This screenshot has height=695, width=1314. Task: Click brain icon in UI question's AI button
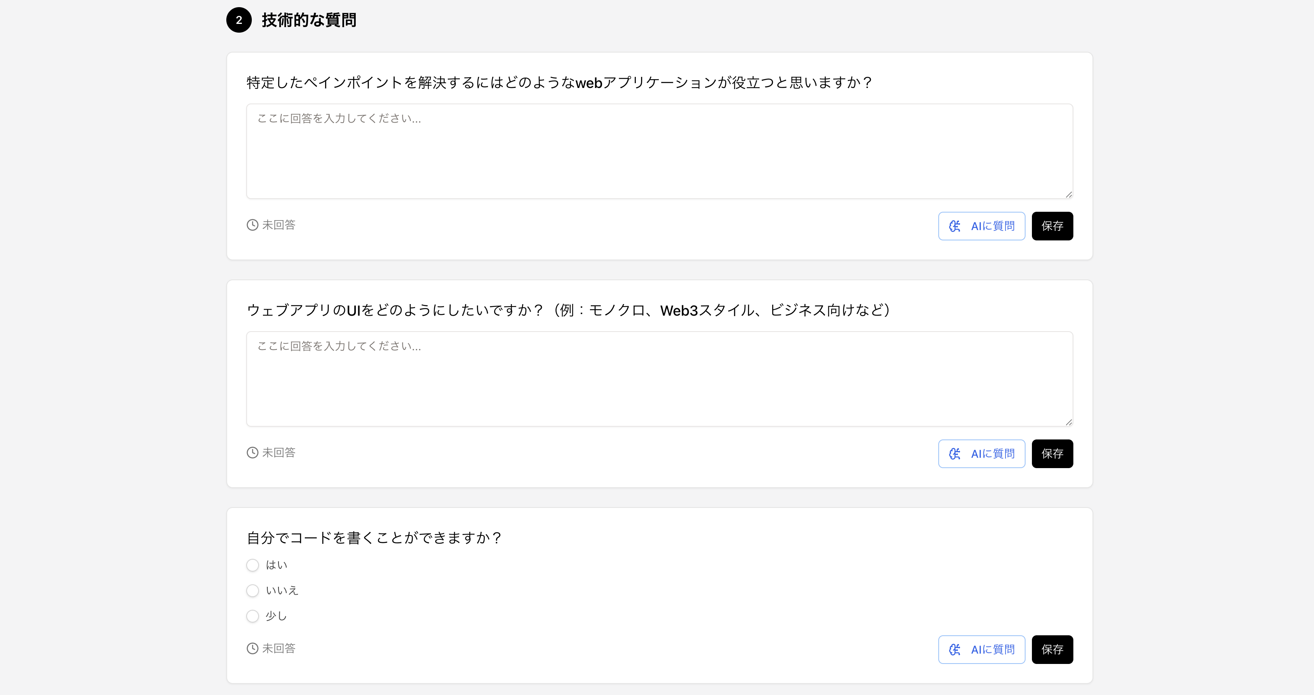(954, 454)
